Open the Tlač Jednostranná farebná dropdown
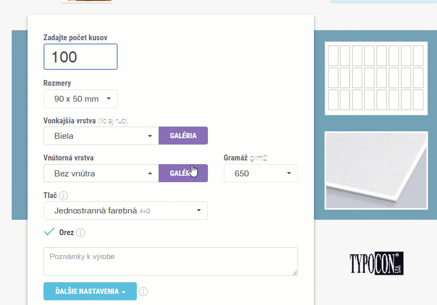The height and width of the screenshot is (305, 437). point(125,210)
